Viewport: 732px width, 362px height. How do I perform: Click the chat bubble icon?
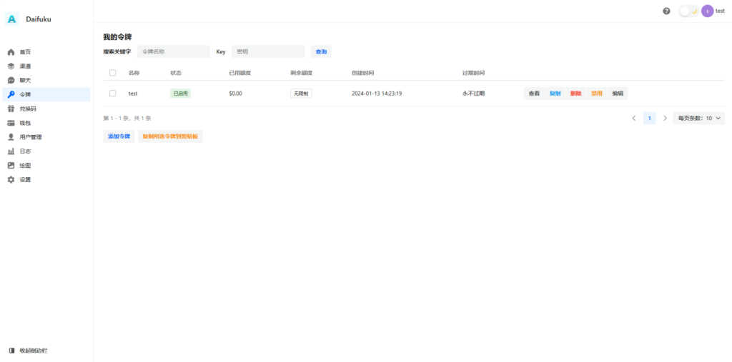(x=11, y=80)
